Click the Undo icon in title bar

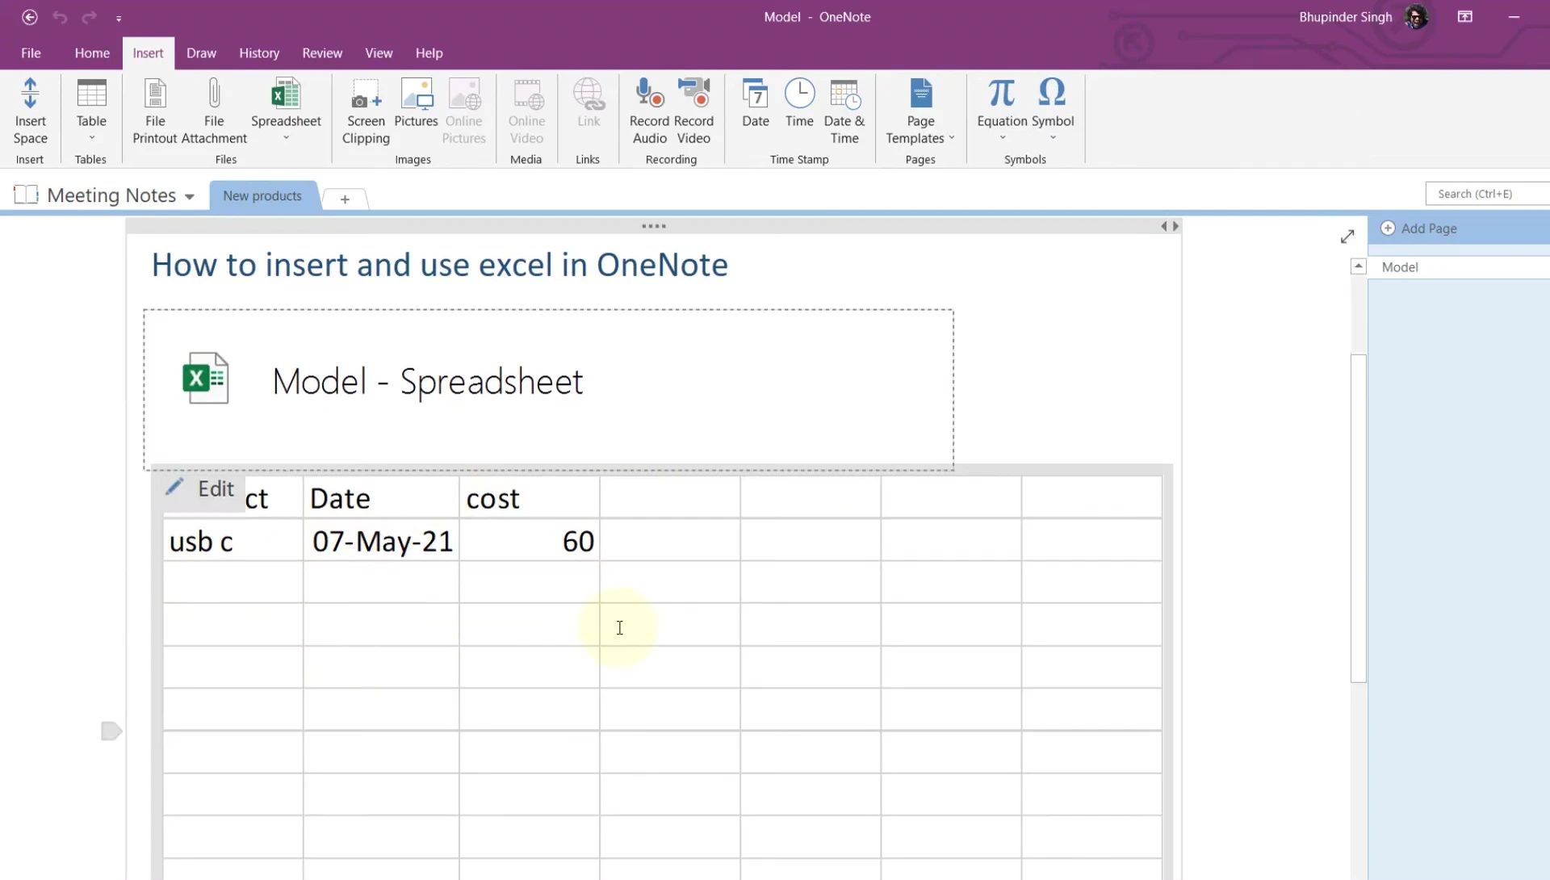click(60, 17)
